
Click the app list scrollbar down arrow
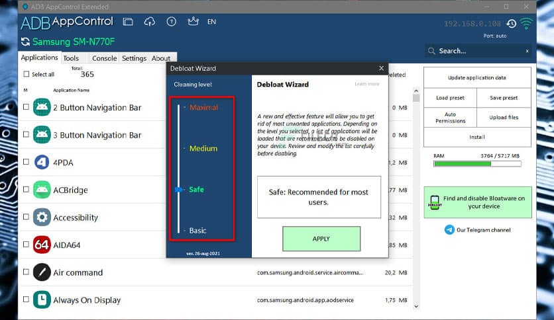(416, 306)
